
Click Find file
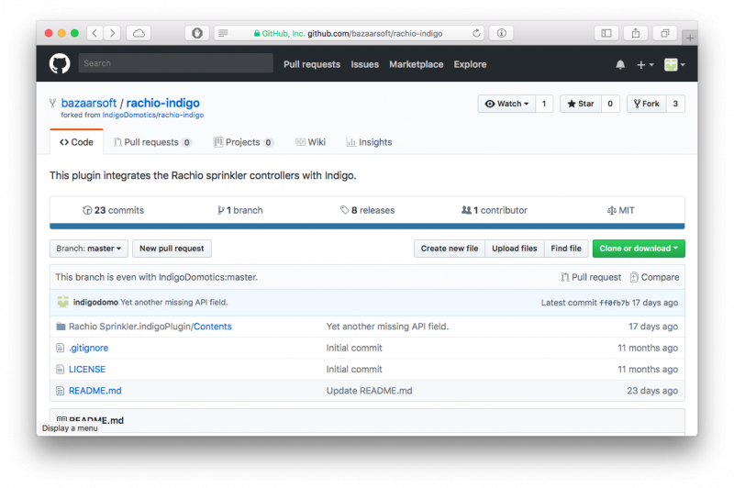[x=566, y=249]
